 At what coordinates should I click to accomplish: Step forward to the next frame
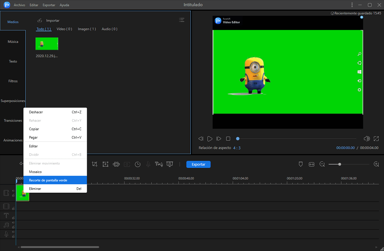219,139
